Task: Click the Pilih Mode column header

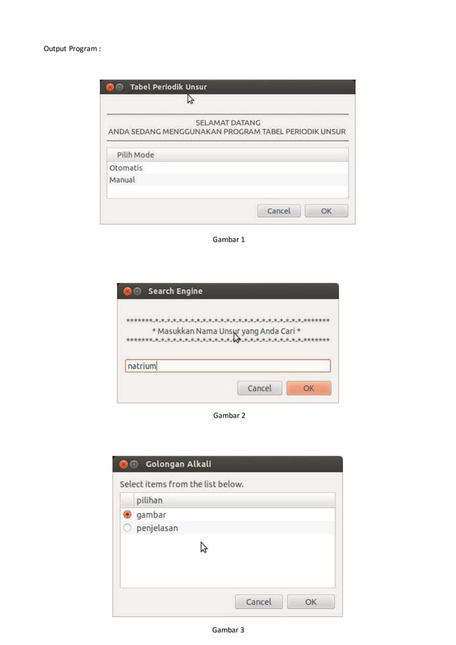Action: (x=227, y=155)
